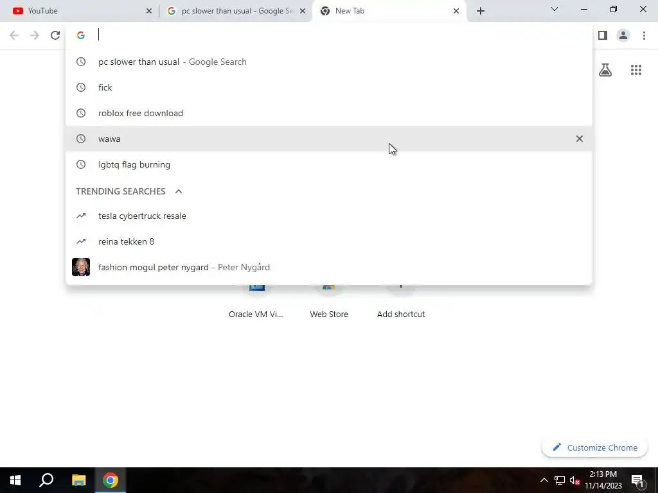Select the wawa suggestion
The image size is (658, 493).
click(329, 139)
